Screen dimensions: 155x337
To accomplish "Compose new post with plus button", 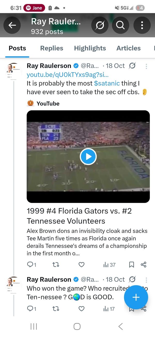I will (x=136, y=297).
